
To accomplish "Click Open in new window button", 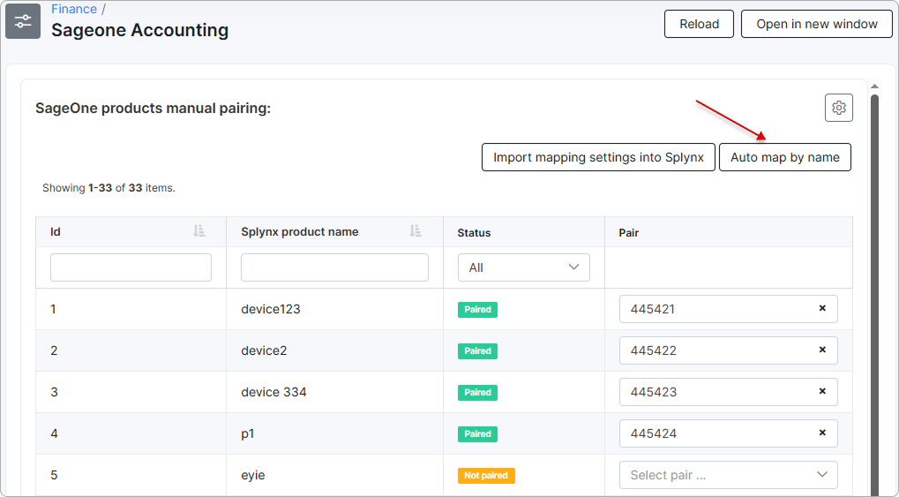I will tap(816, 24).
